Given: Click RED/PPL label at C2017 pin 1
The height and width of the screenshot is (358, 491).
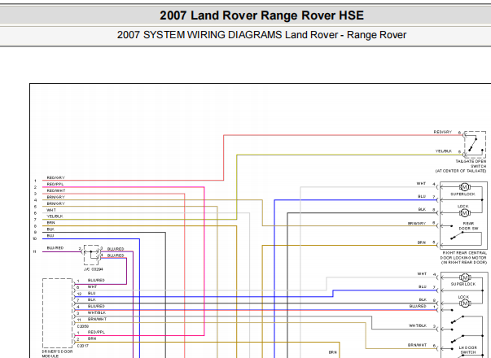Looking at the screenshot, I should (96, 332).
